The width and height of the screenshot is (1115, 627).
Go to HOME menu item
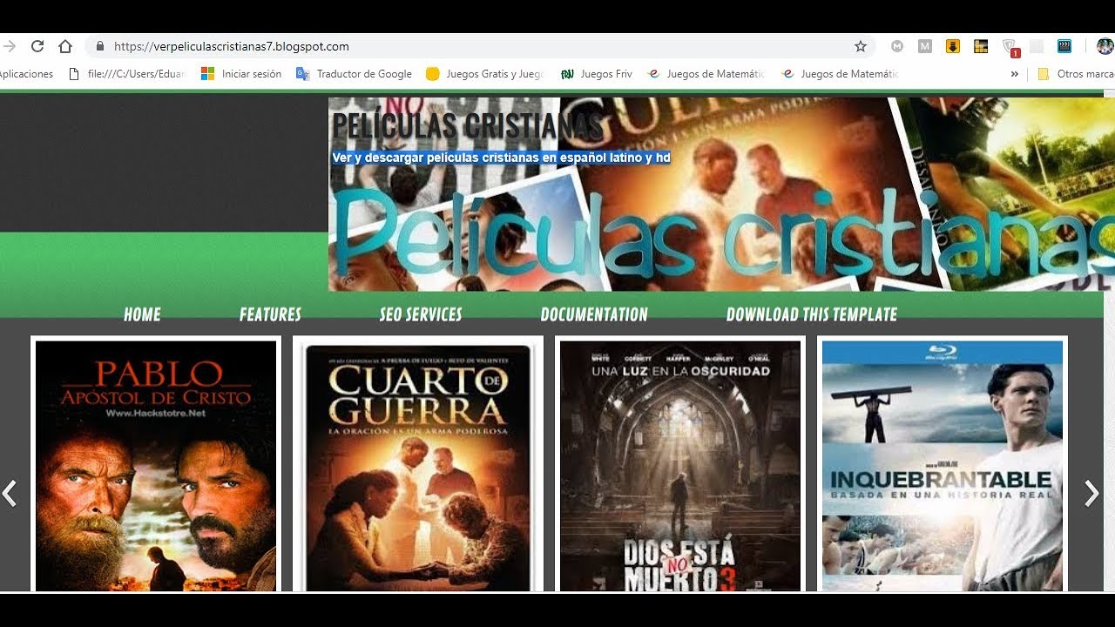[x=142, y=314]
